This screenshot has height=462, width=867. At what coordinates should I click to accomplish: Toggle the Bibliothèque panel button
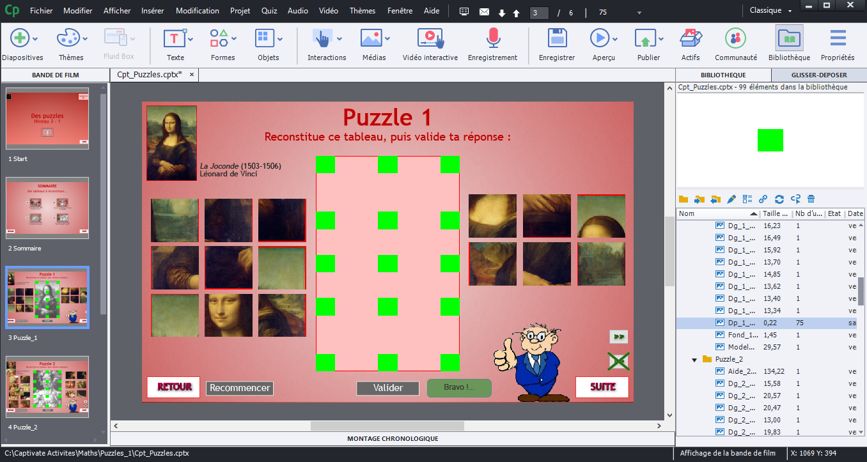[789, 40]
